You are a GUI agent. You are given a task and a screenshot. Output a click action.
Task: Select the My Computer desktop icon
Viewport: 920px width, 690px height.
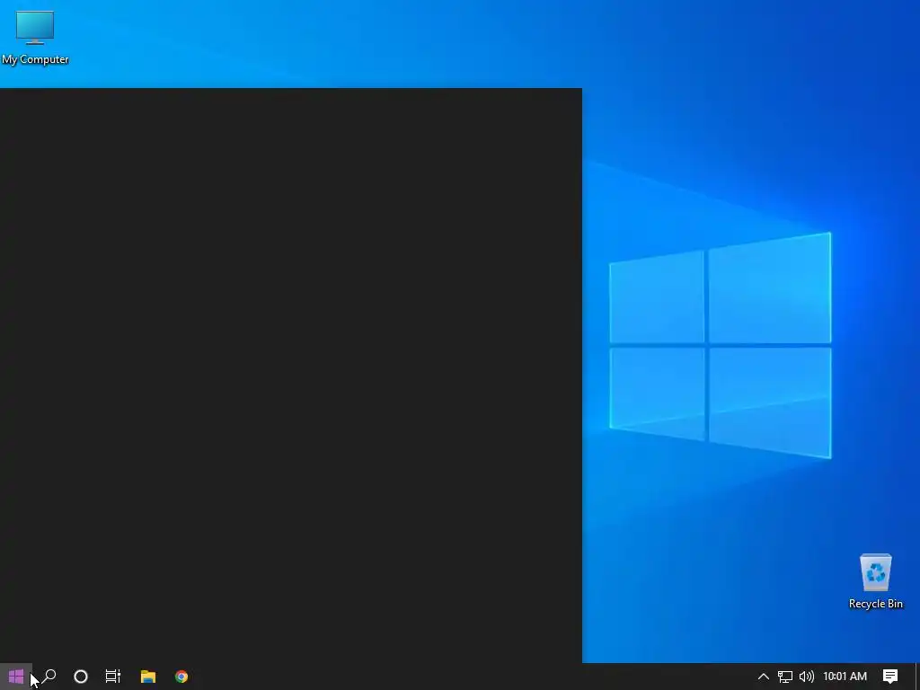point(35,38)
